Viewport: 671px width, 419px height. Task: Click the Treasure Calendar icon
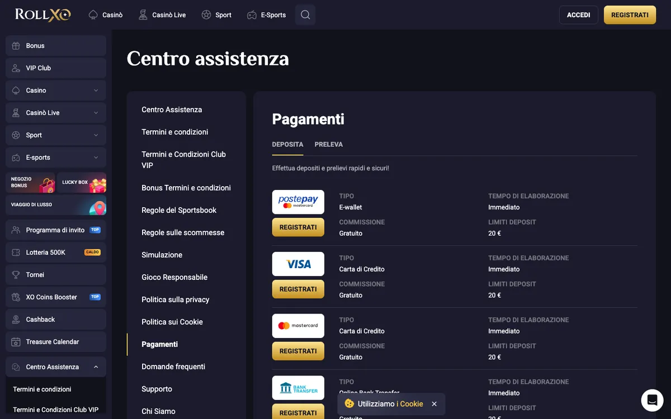[x=16, y=342]
